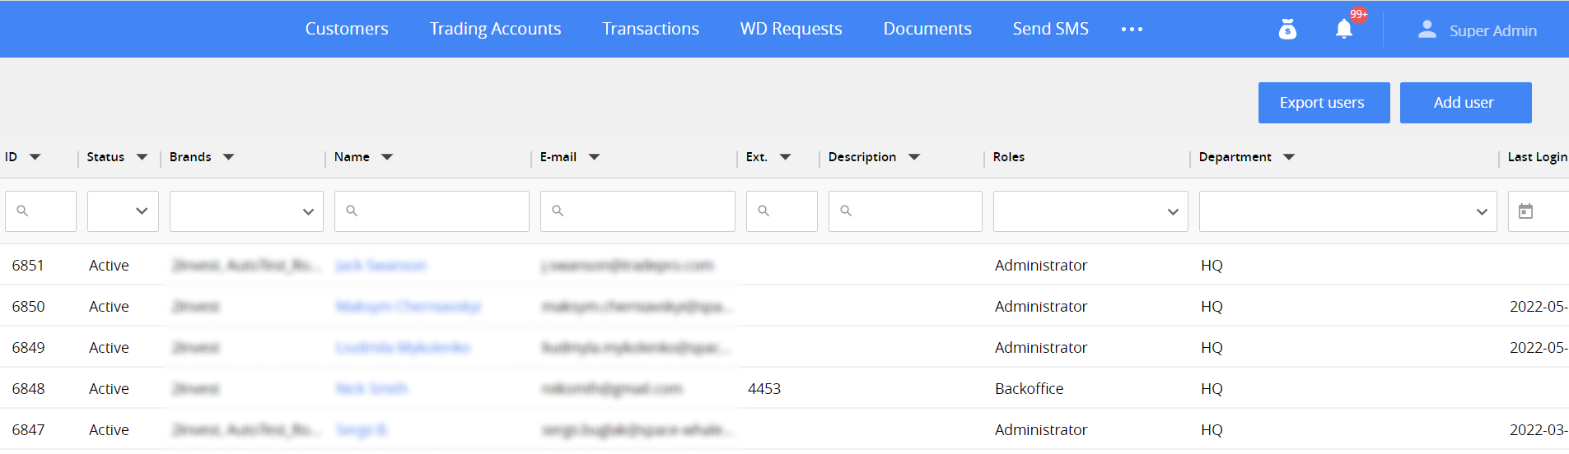Click Administrator role in row 6851

(x=1041, y=266)
